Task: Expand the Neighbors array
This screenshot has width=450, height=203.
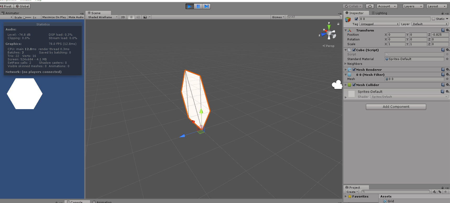Action: [345, 64]
